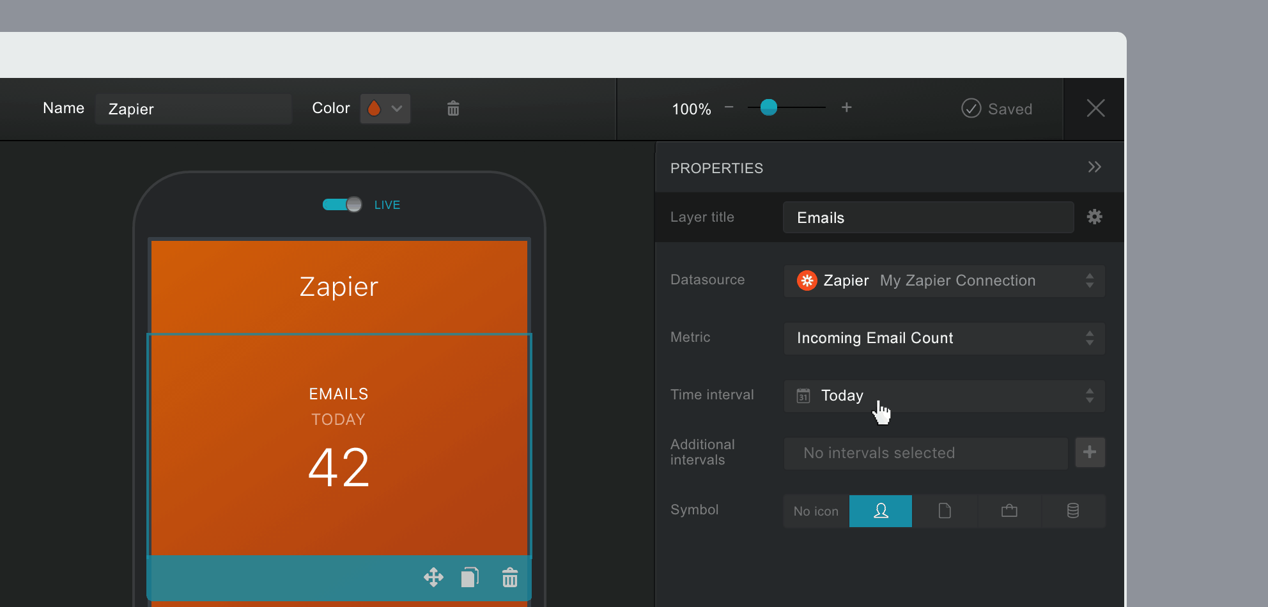Add an additional interval with plus button

[x=1090, y=452]
